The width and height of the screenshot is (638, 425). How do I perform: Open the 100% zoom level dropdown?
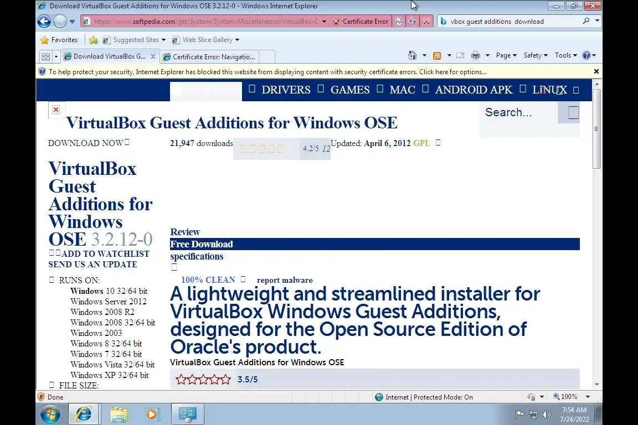(588, 397)
